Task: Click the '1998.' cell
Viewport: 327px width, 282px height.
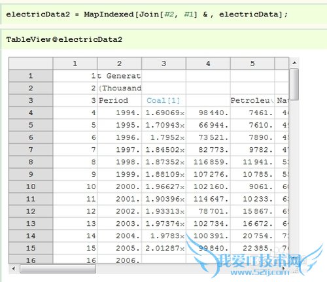Action: 120,162
